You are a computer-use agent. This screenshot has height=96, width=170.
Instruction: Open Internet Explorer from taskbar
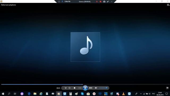(x=41, y=94)
